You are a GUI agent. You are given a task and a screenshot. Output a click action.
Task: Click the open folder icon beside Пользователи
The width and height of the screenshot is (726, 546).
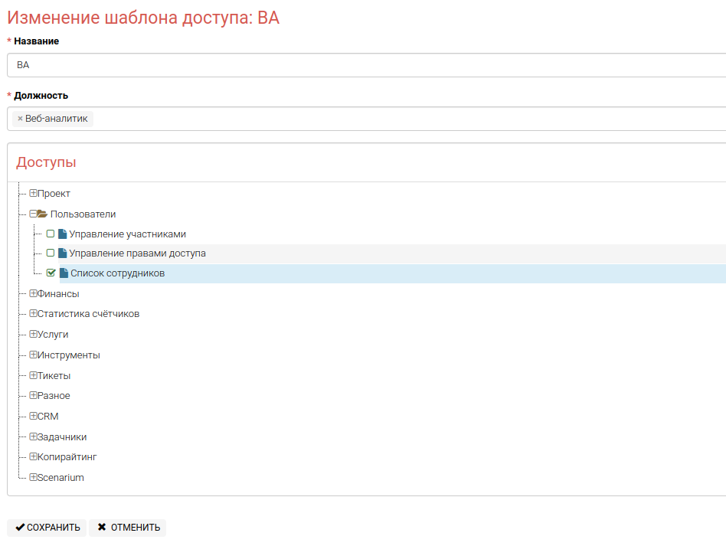click(43, 214)
